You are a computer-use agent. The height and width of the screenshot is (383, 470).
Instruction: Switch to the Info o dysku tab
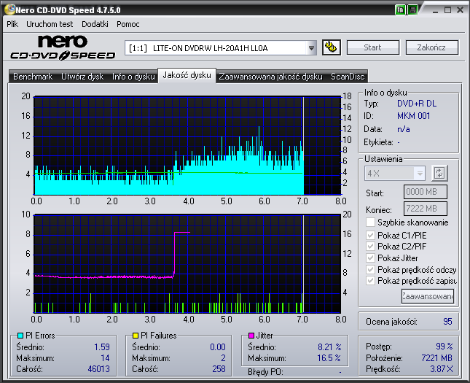(x=133, y=77)
